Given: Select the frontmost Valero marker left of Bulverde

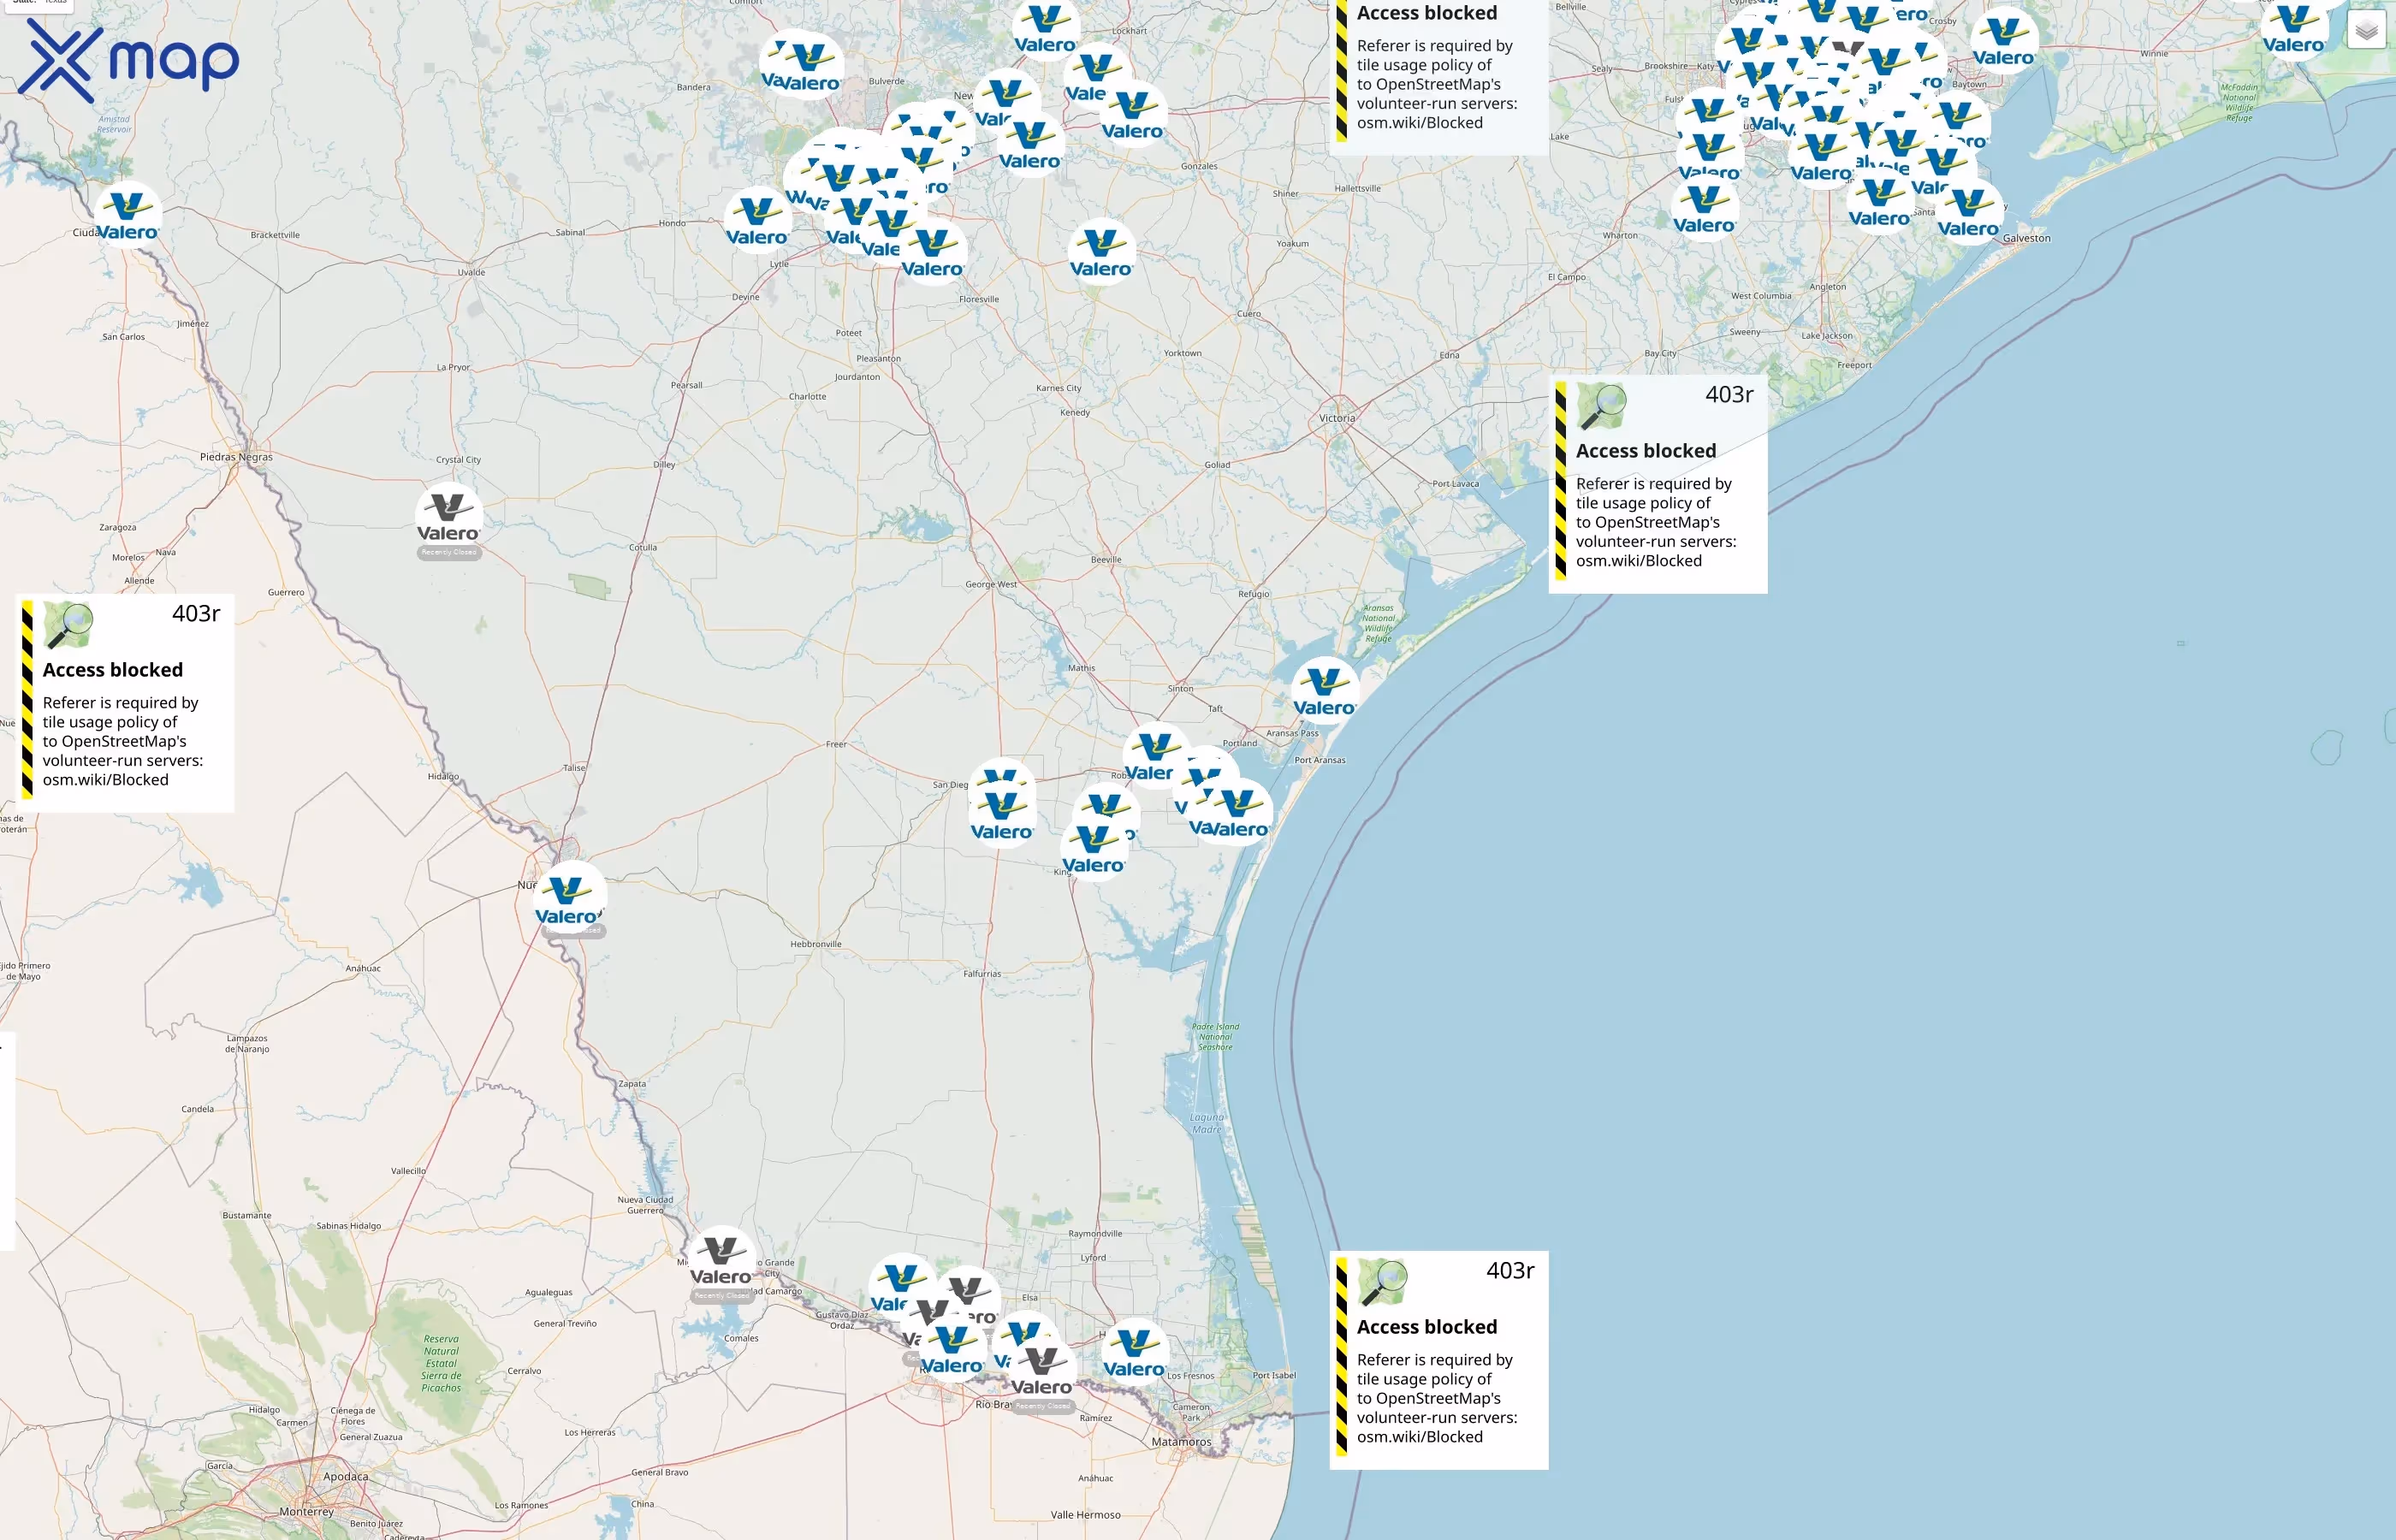Looking at the screenshot, I should click(810, 66).
